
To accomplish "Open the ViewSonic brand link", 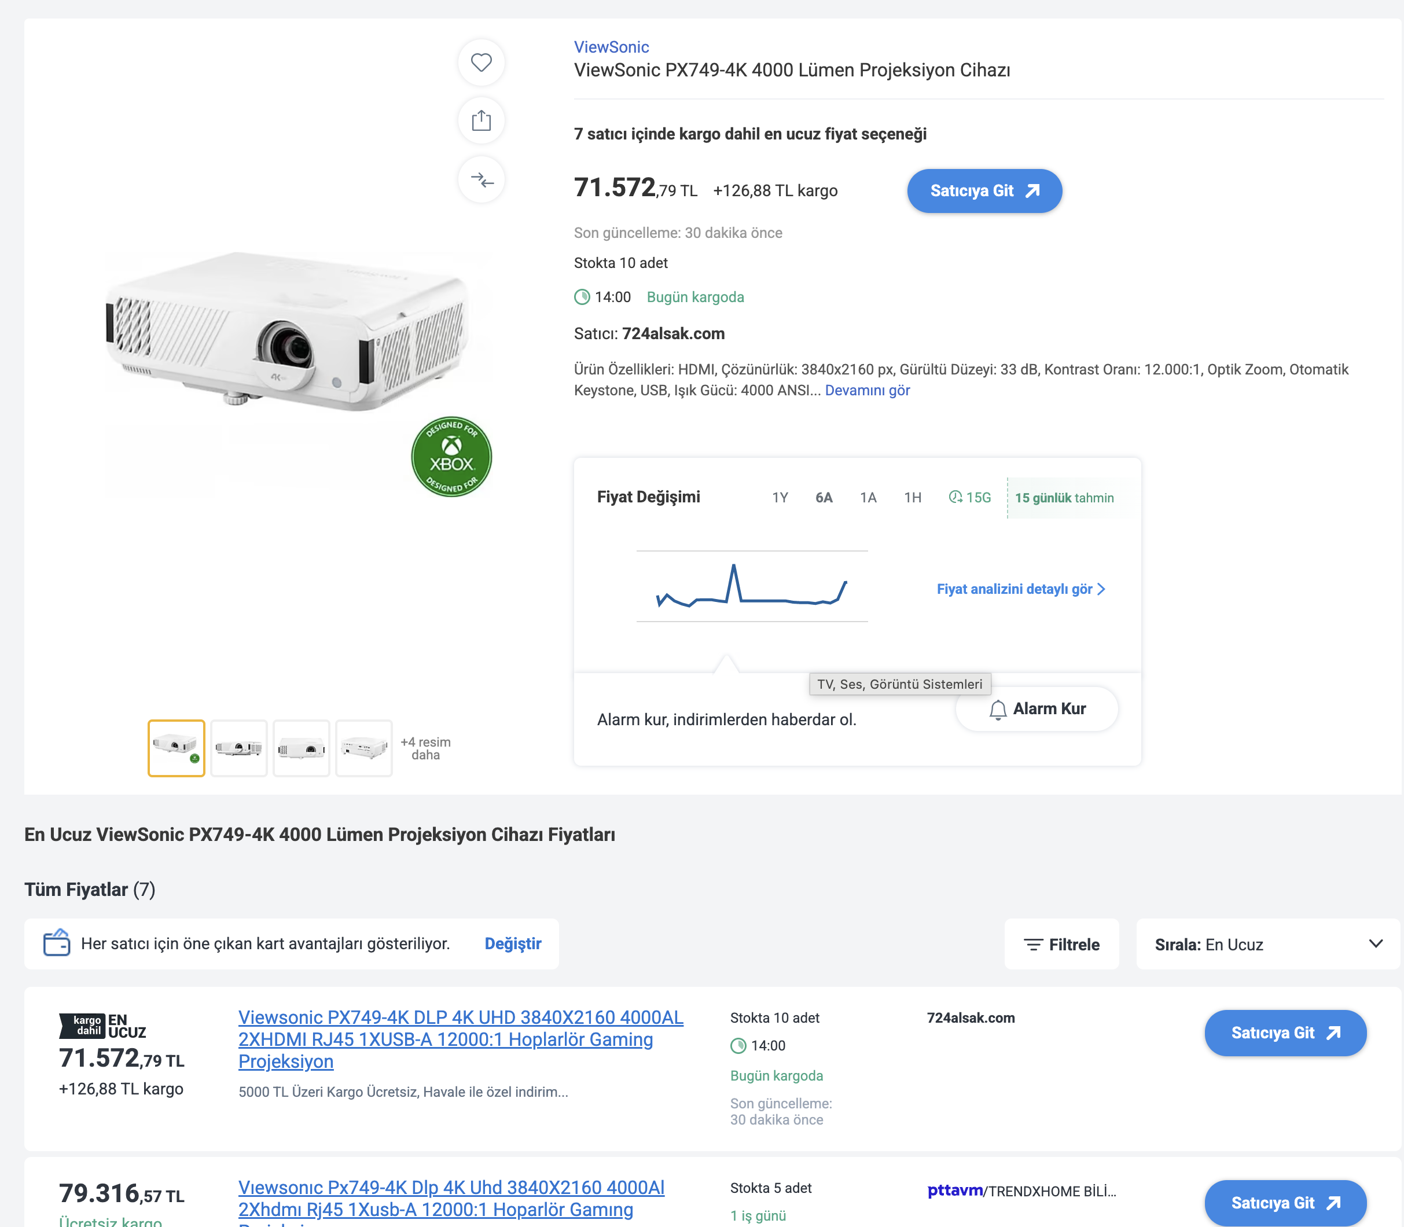I will 611,47.
